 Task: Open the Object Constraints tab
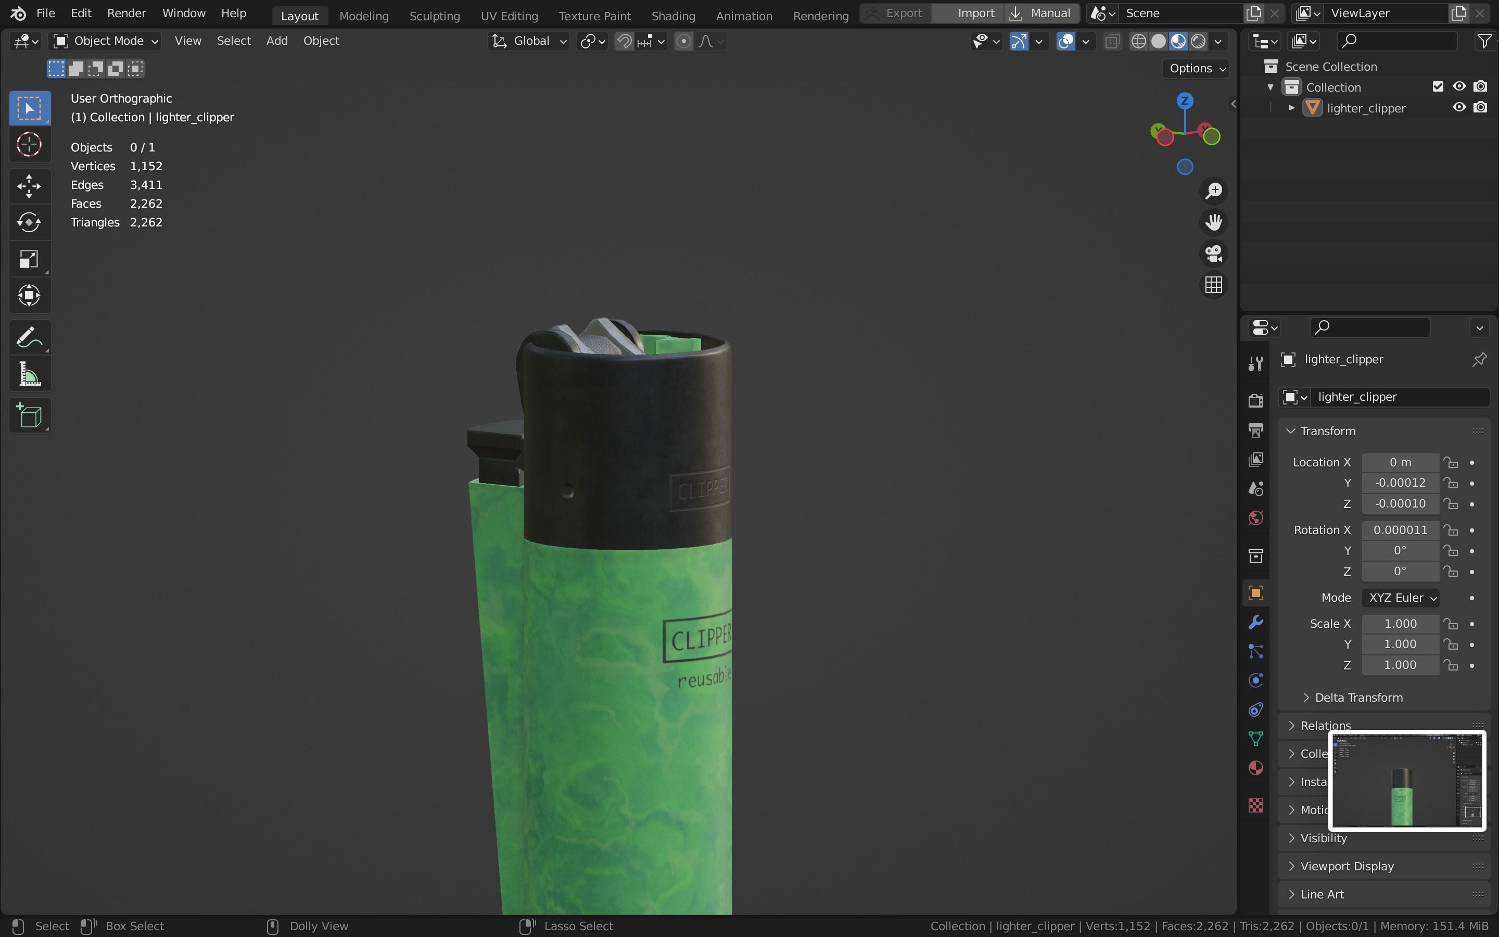coord(1255,710)
